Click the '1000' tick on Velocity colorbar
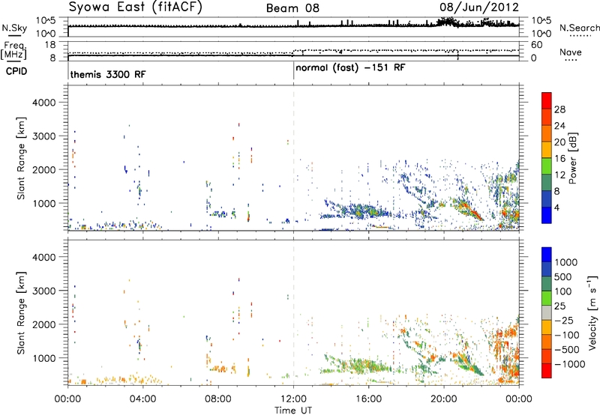The width and height of the screenshot is (600, 415). click(566, 262)
